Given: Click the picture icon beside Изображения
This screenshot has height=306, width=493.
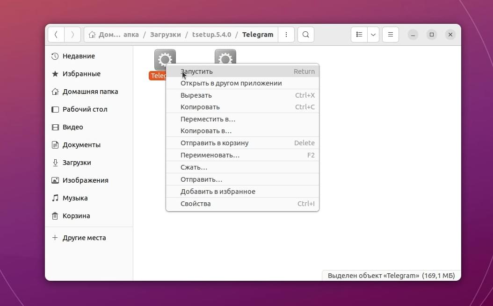Looking at the screenshot, I should click(55, 180).
